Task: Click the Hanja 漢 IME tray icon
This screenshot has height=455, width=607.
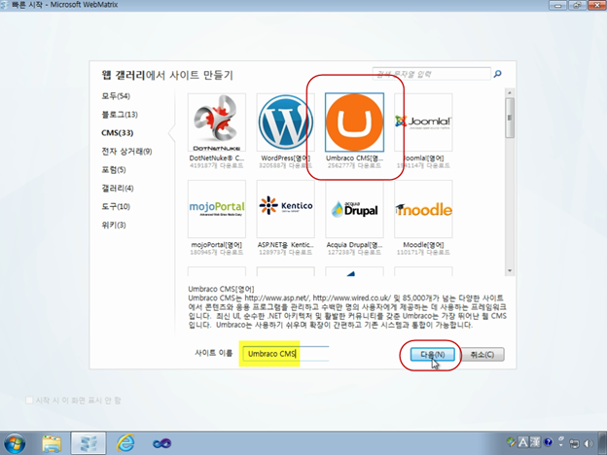Action: tap(535, 441)
